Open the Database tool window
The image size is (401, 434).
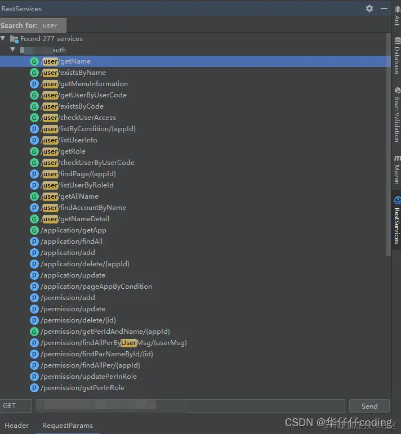[x=397, y=56]
